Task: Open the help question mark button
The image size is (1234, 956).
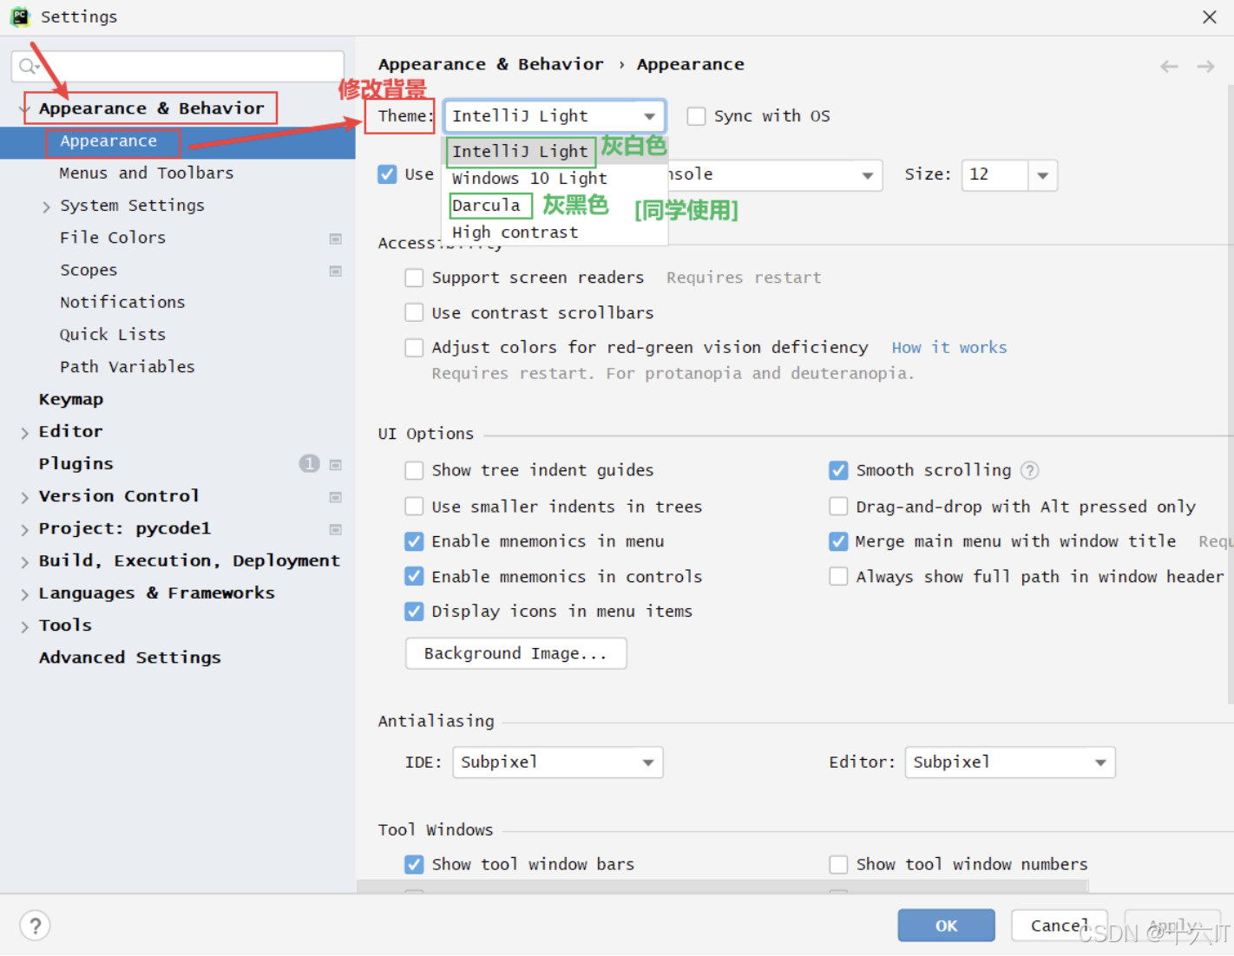Action: (35, 926)
